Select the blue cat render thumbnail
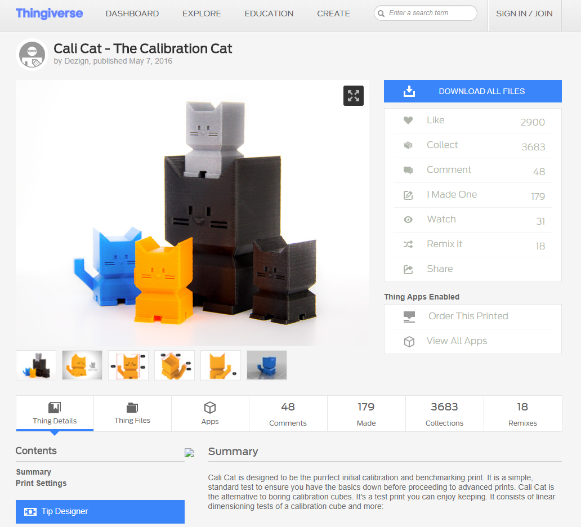 coord(267,365)
